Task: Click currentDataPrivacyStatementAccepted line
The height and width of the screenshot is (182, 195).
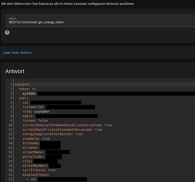Action: 62,129
